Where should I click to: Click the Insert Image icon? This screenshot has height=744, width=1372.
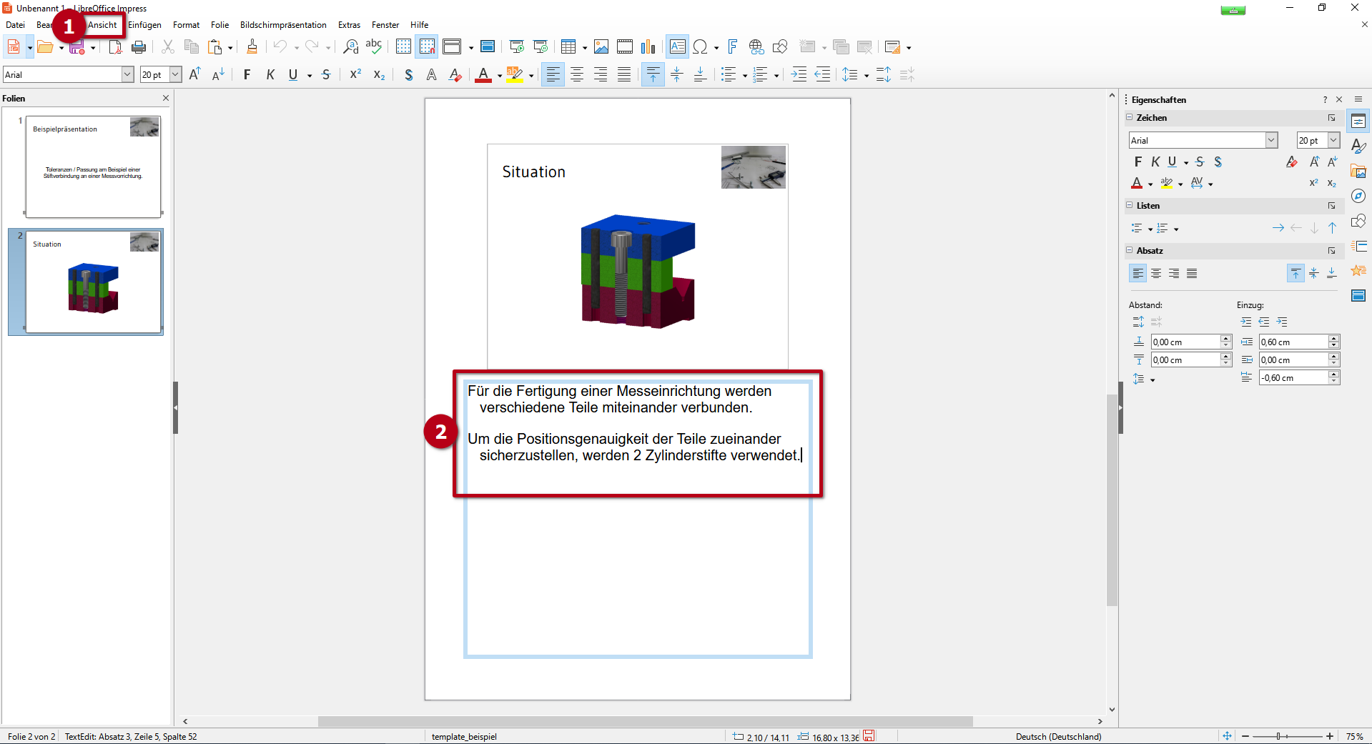pyautogui.click(x=601, y=47)
